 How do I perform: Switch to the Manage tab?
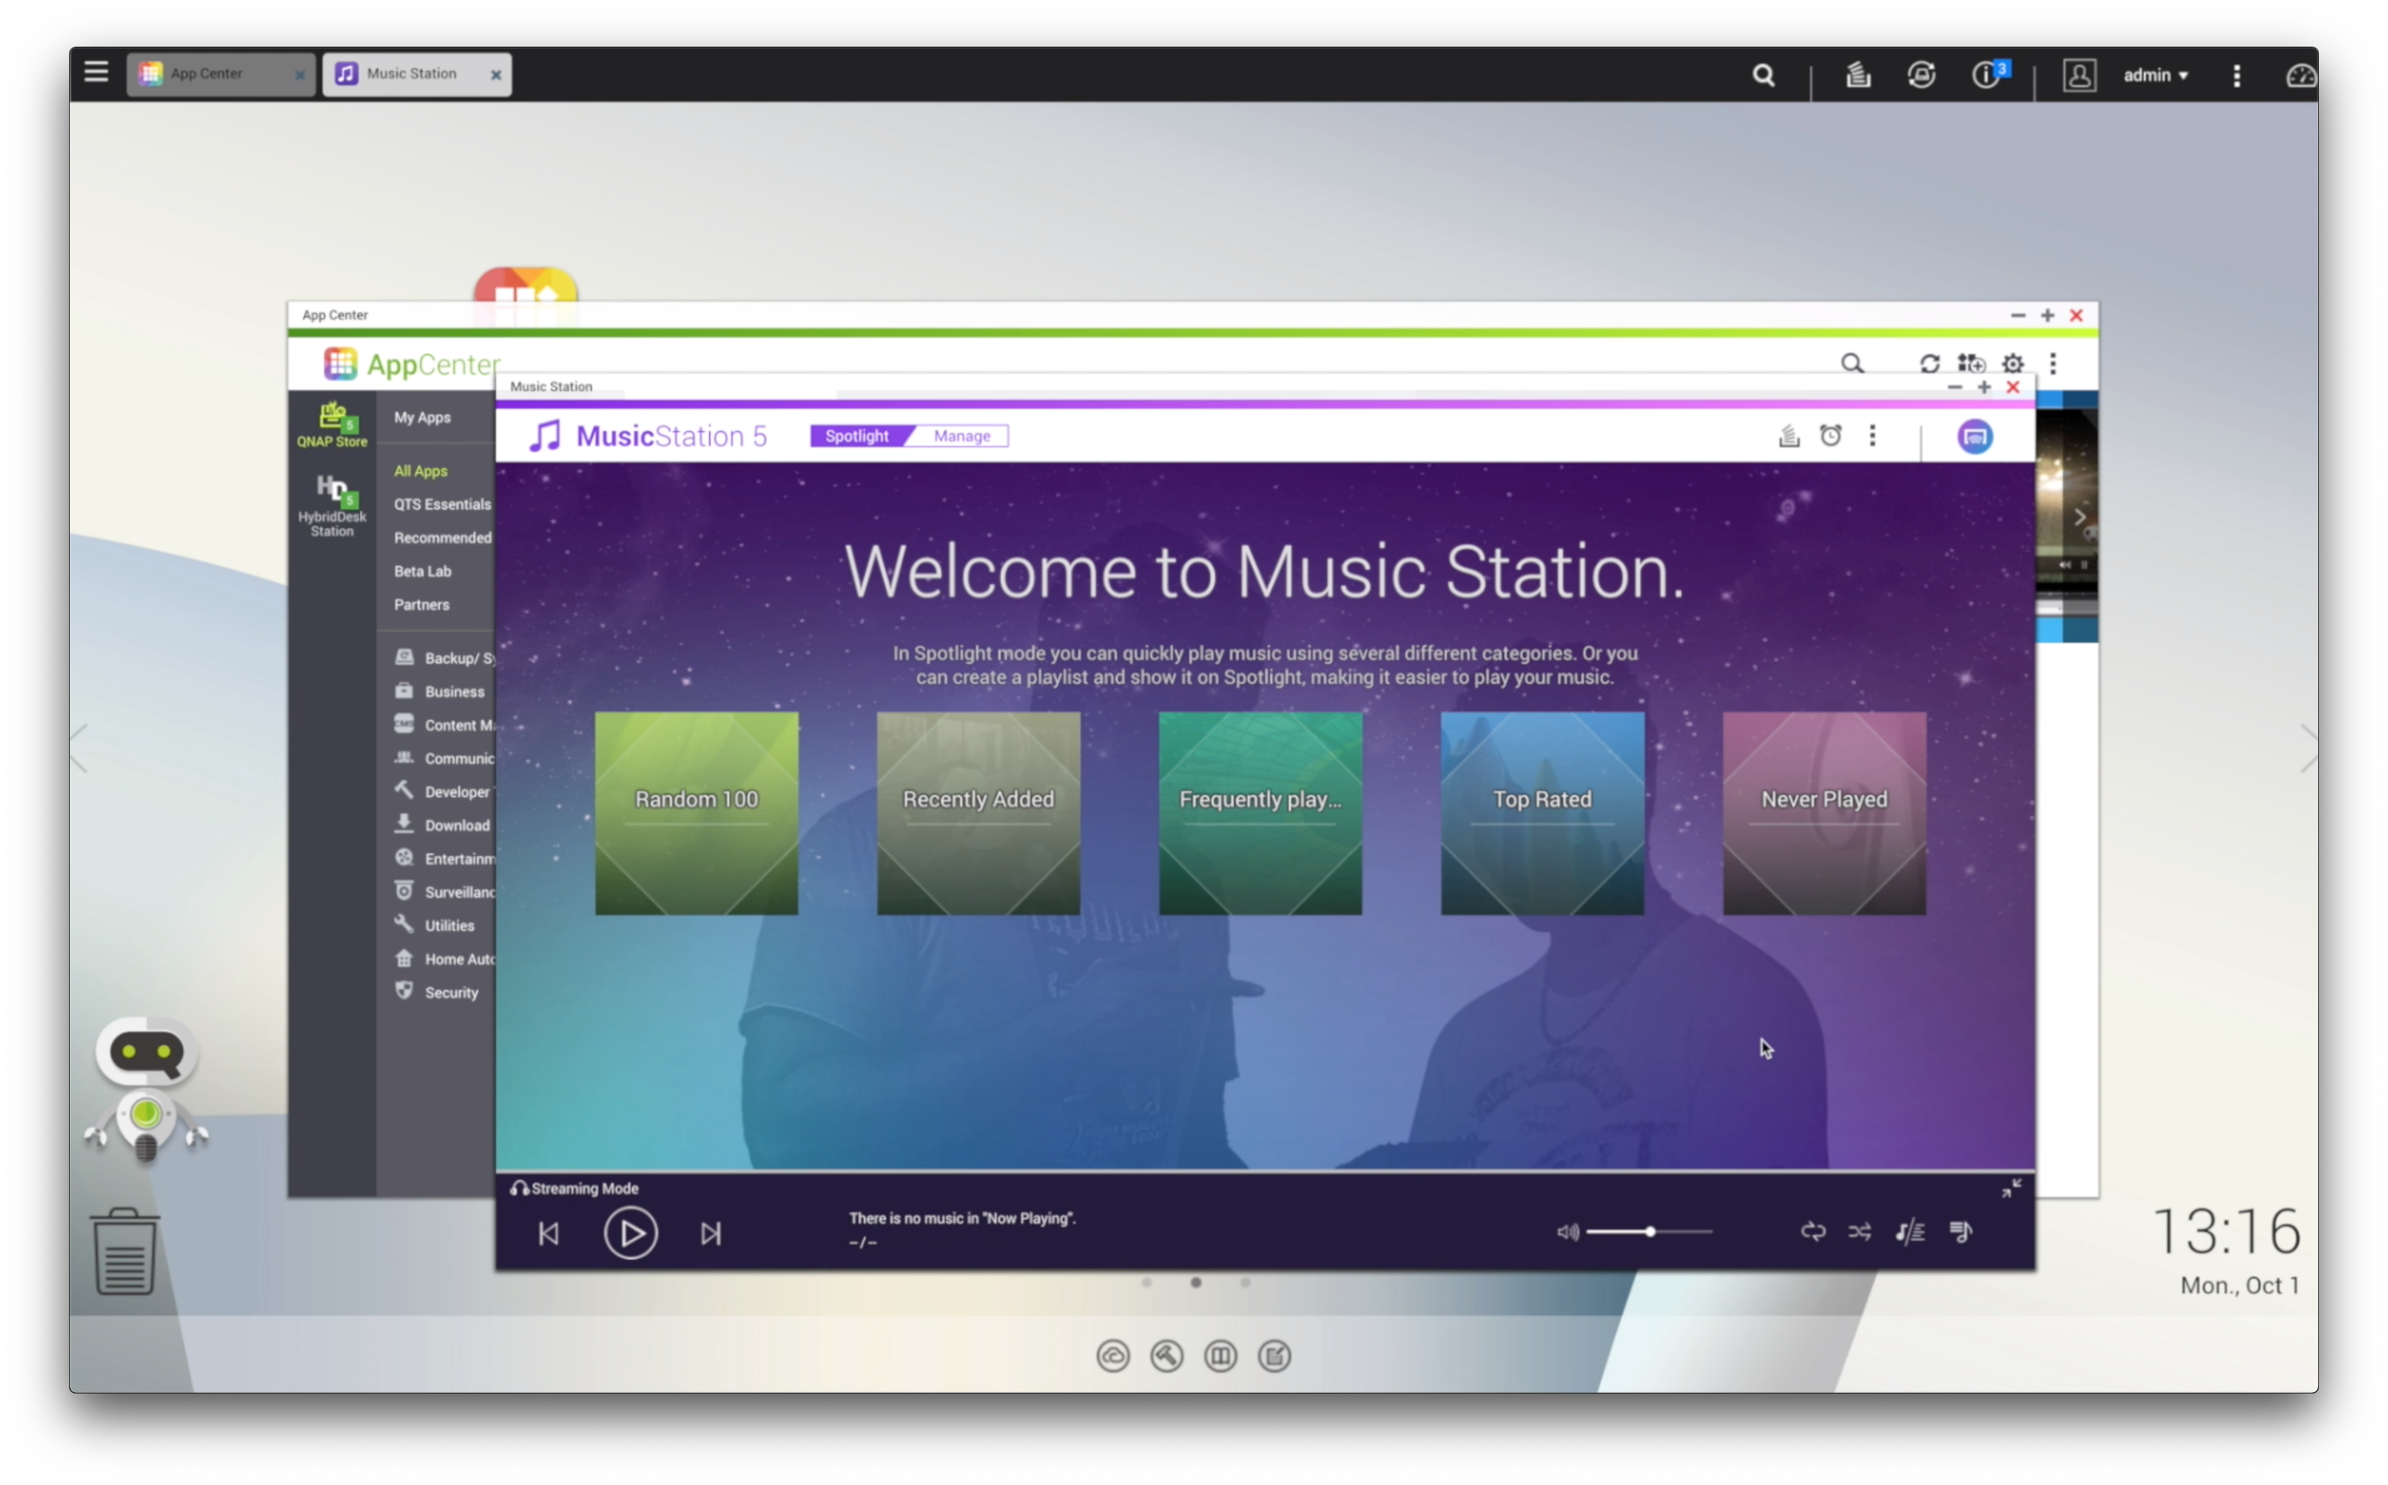[x=962, y=436]
